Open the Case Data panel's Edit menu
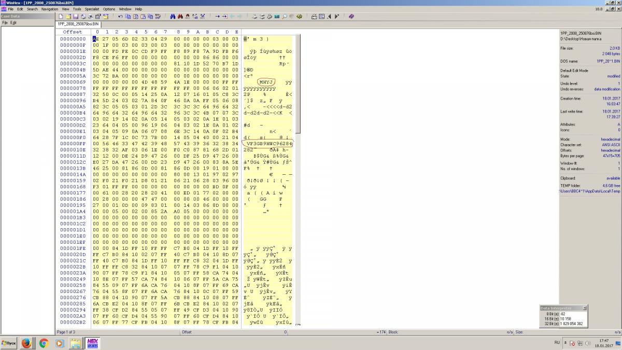This screenshot has width=622, height=350. pyautogui.click(x=13, y=23)
